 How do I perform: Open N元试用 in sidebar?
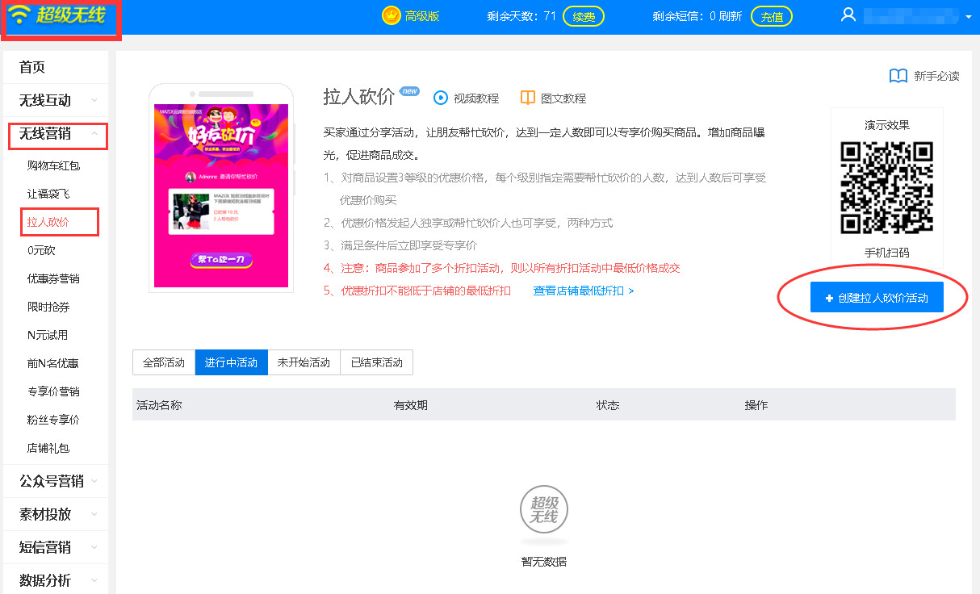tap(48, 335)
